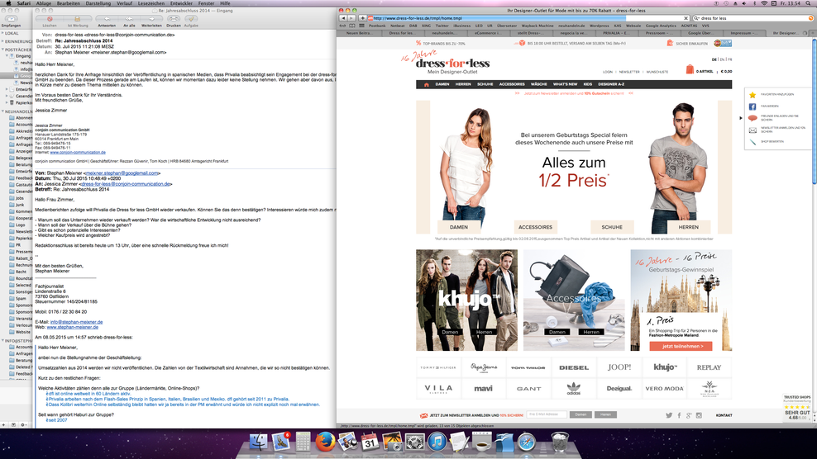Go forward in Safari history
The height and width of the screenshot is (459, 817).
click(351, 18)
